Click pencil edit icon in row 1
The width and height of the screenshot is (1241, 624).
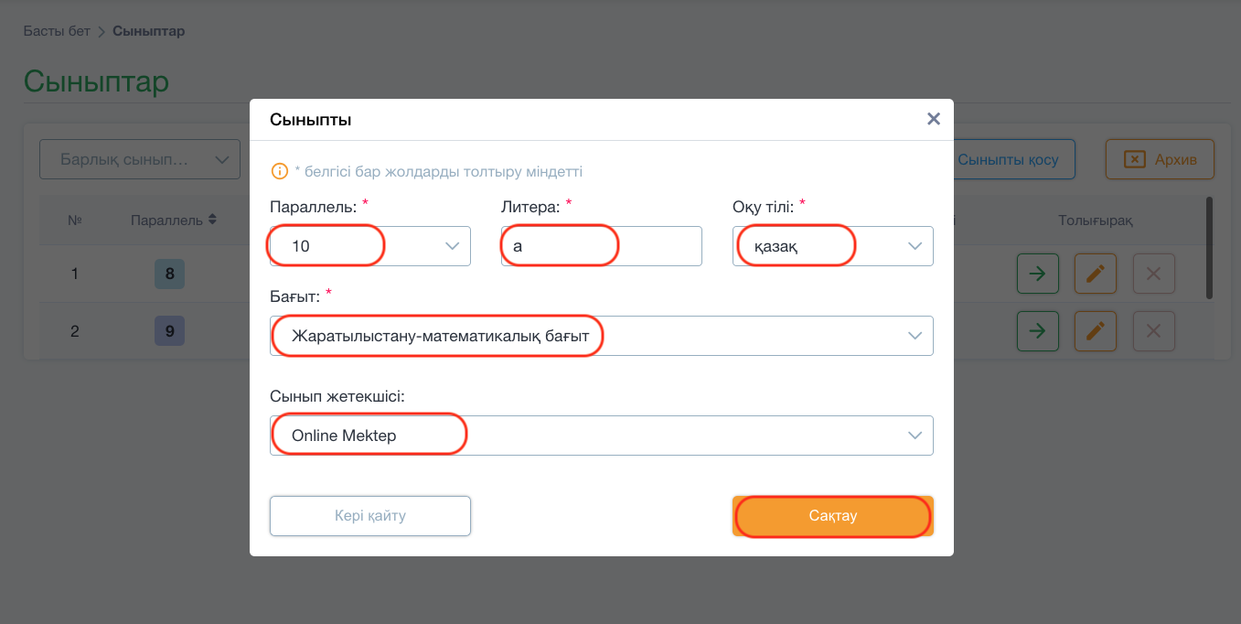coord(1096,274)
